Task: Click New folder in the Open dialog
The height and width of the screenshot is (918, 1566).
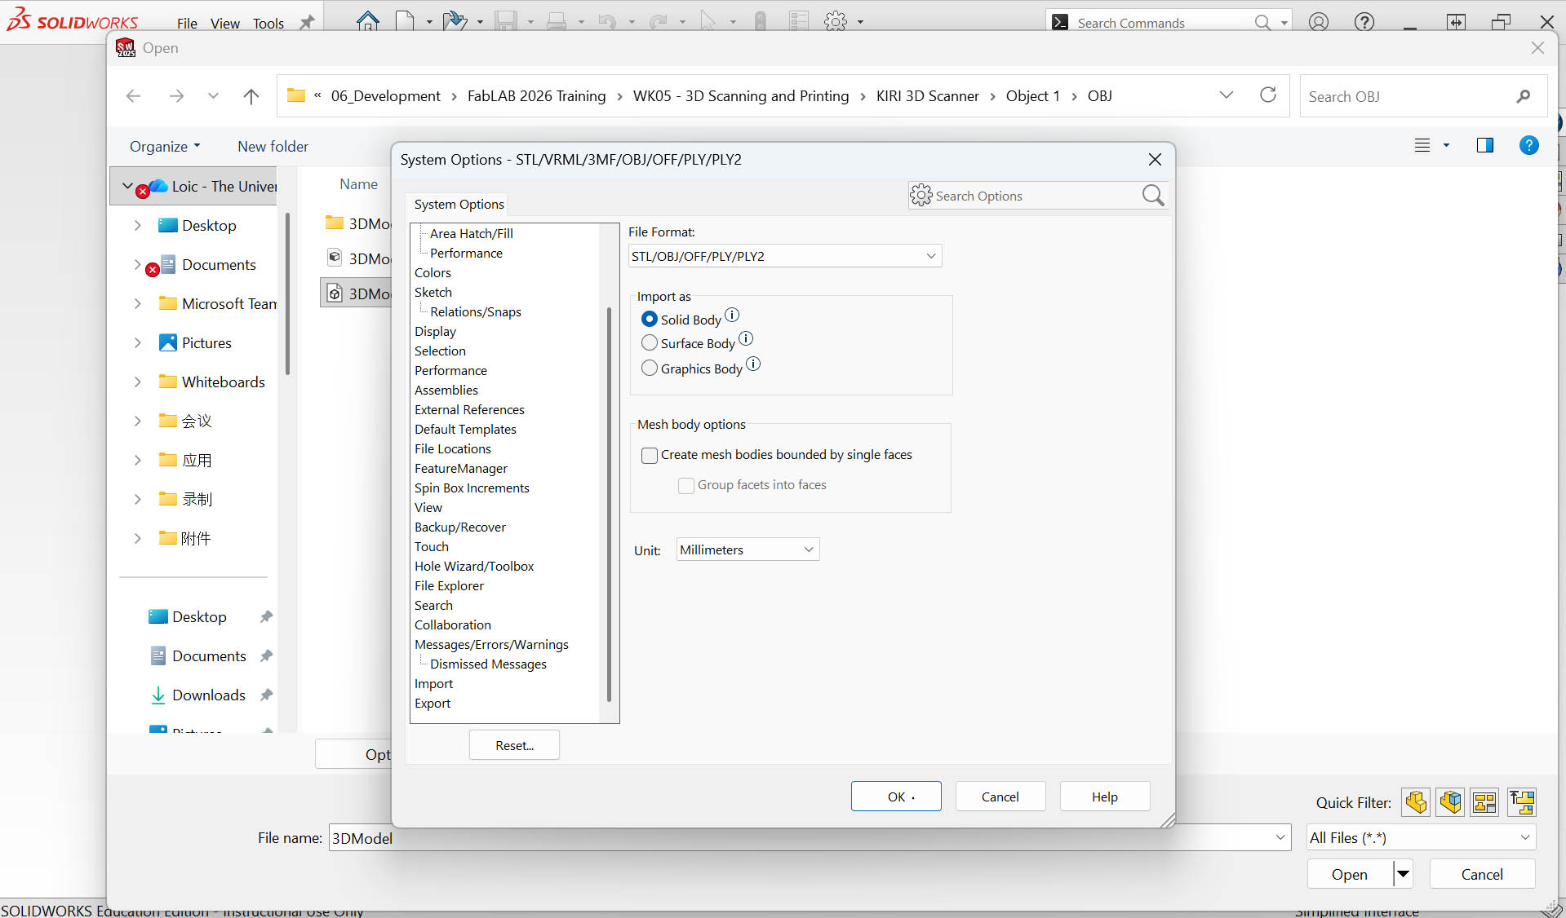Action: 273,147
